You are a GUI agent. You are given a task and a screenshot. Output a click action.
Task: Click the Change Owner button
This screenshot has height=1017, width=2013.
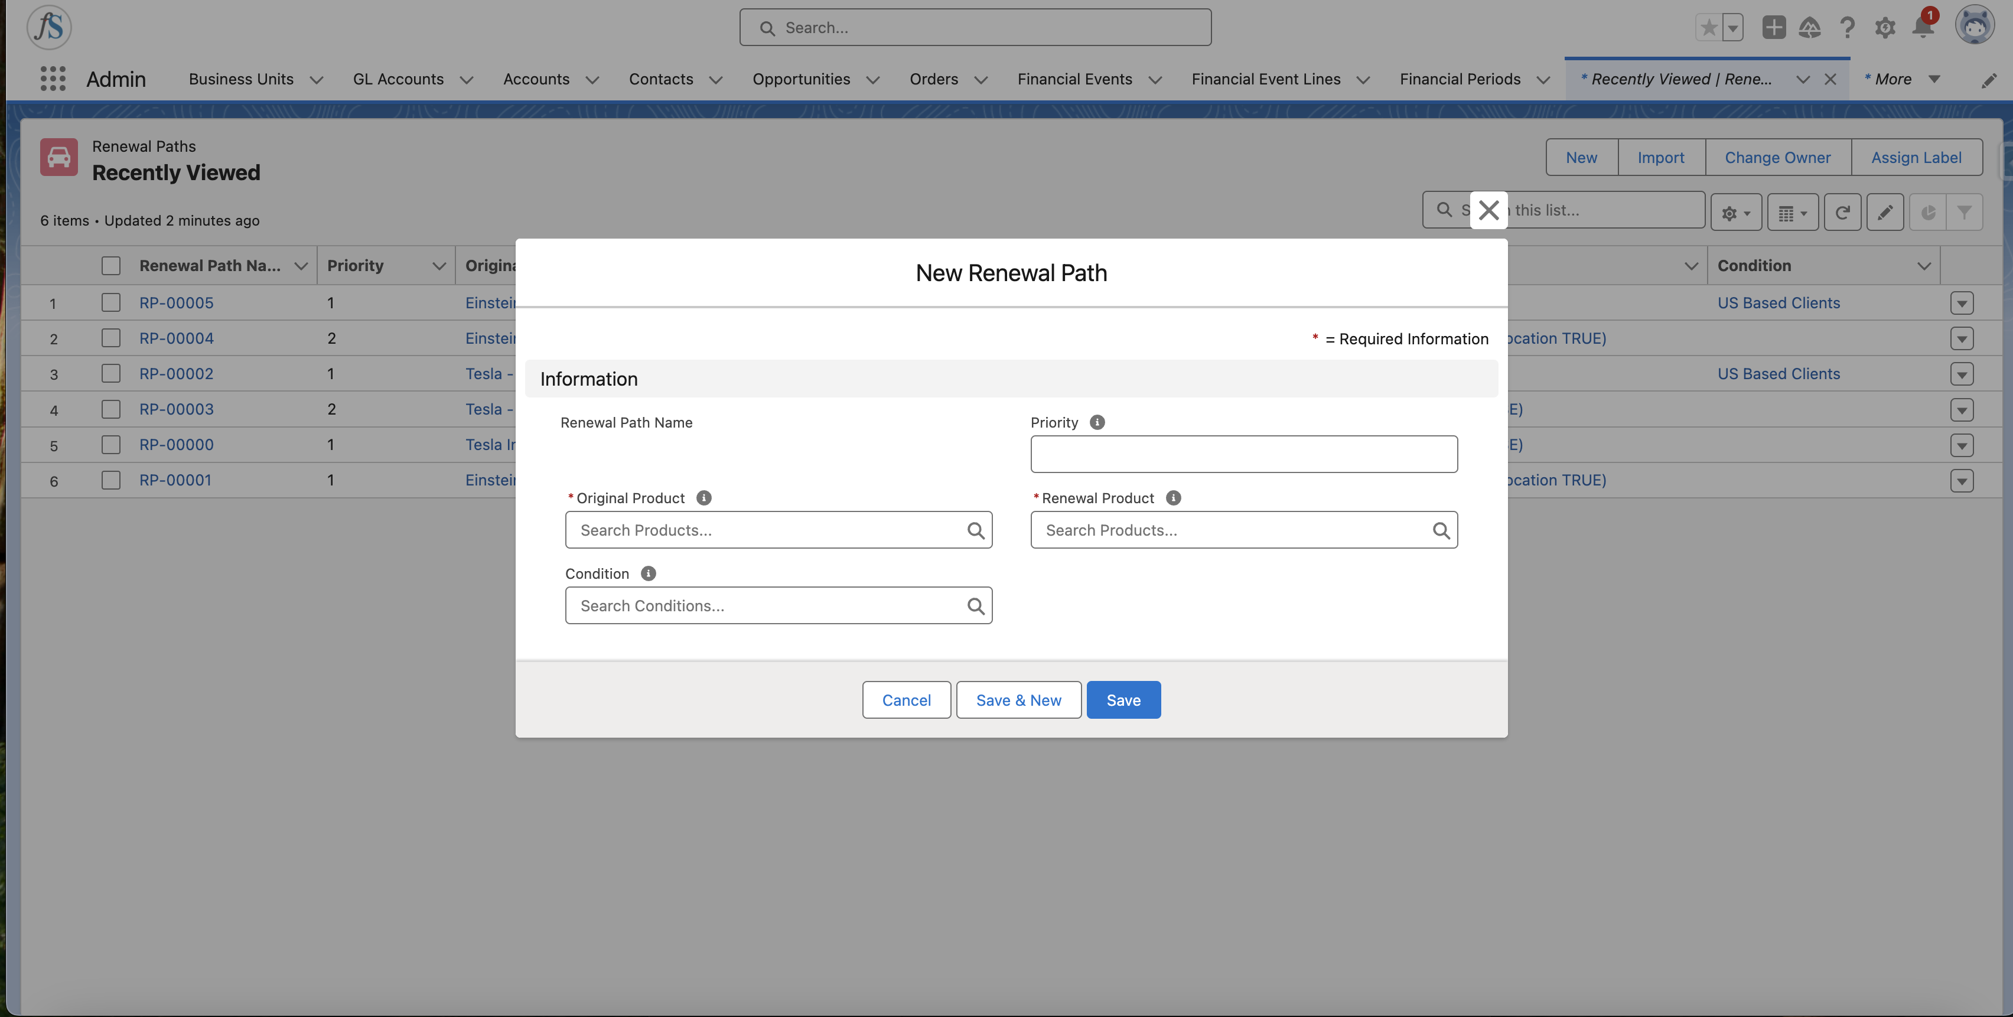coord(1777,157)
